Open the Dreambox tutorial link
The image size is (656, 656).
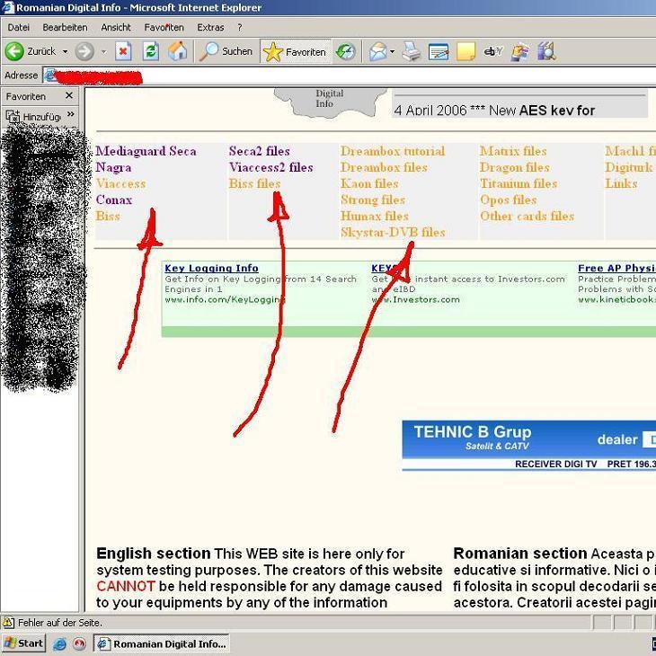pyautogui.click(x=393, y=151)
